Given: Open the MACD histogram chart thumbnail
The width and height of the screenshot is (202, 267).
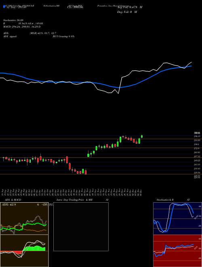Looking at the screenshot, I should (x=24, y=251).
